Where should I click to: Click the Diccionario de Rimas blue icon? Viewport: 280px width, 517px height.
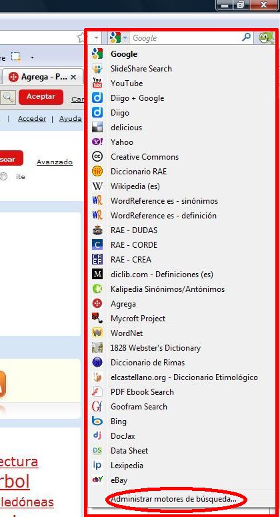point(97,362)
